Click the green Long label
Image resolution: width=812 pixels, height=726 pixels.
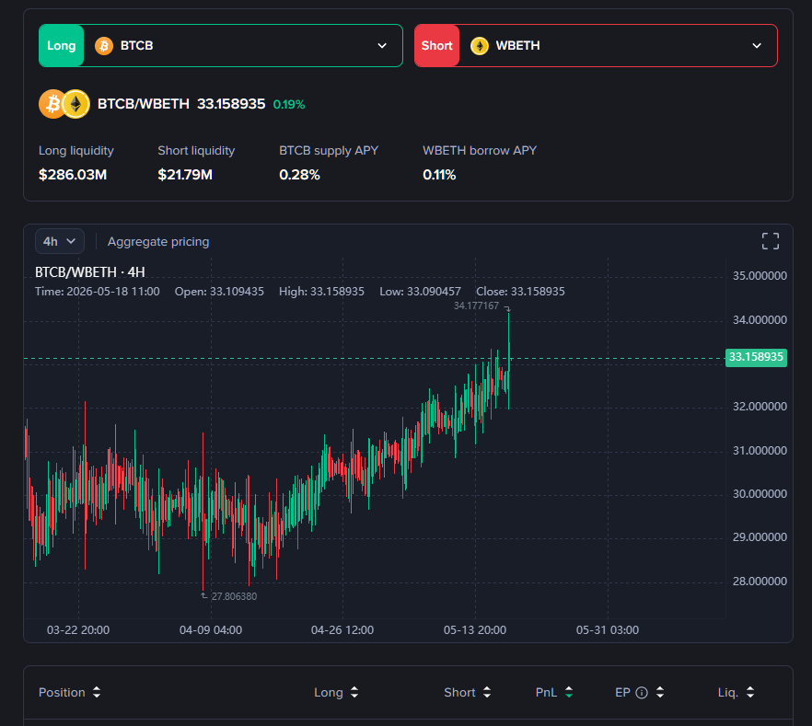pyautogui.click(x=61, y=45)
